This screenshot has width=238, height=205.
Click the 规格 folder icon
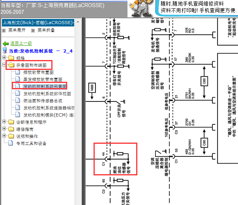pyautogui.click(x=11, y=58)
